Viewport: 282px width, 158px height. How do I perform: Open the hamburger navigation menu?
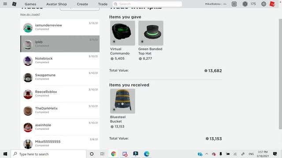coord(5,4)
